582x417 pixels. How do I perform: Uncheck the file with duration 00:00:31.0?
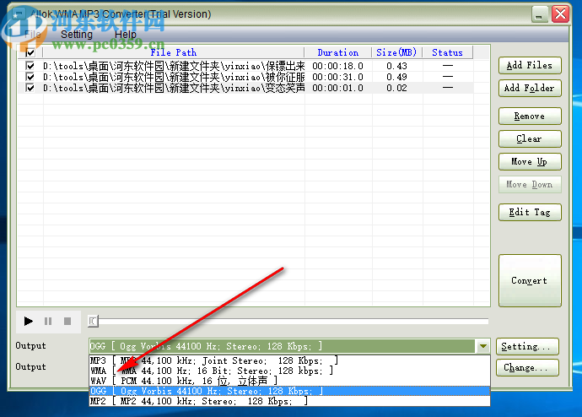[x=30, y=77]
